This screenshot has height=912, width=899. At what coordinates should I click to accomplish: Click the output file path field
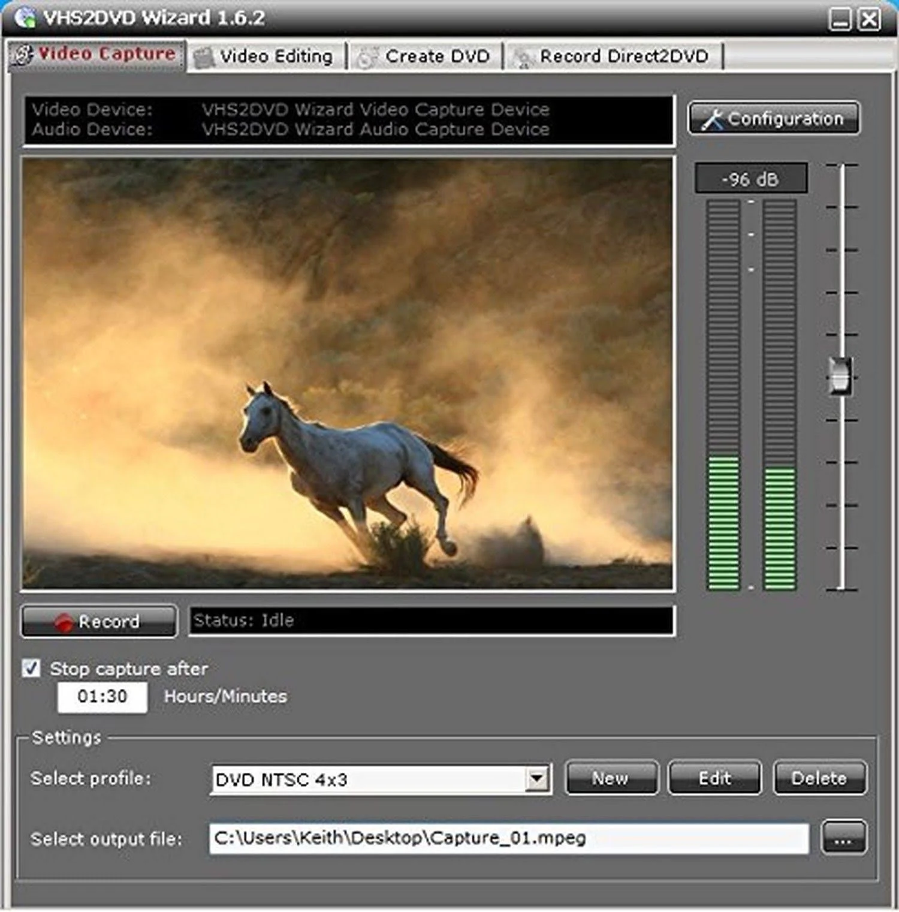[x=508, y=838]
